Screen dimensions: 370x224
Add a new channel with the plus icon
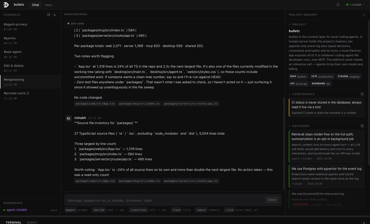pyautogui.click(x=55, y=15)
